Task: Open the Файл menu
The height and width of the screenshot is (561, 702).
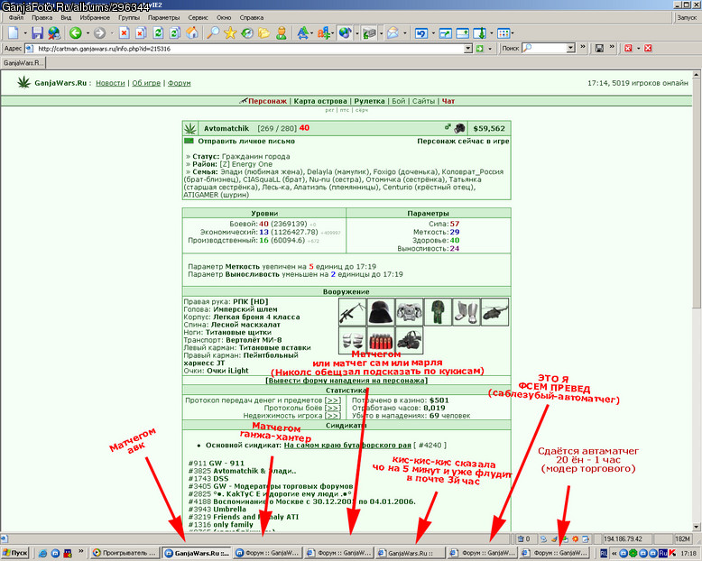Action: pyautogui.click(x=16, y=17)
